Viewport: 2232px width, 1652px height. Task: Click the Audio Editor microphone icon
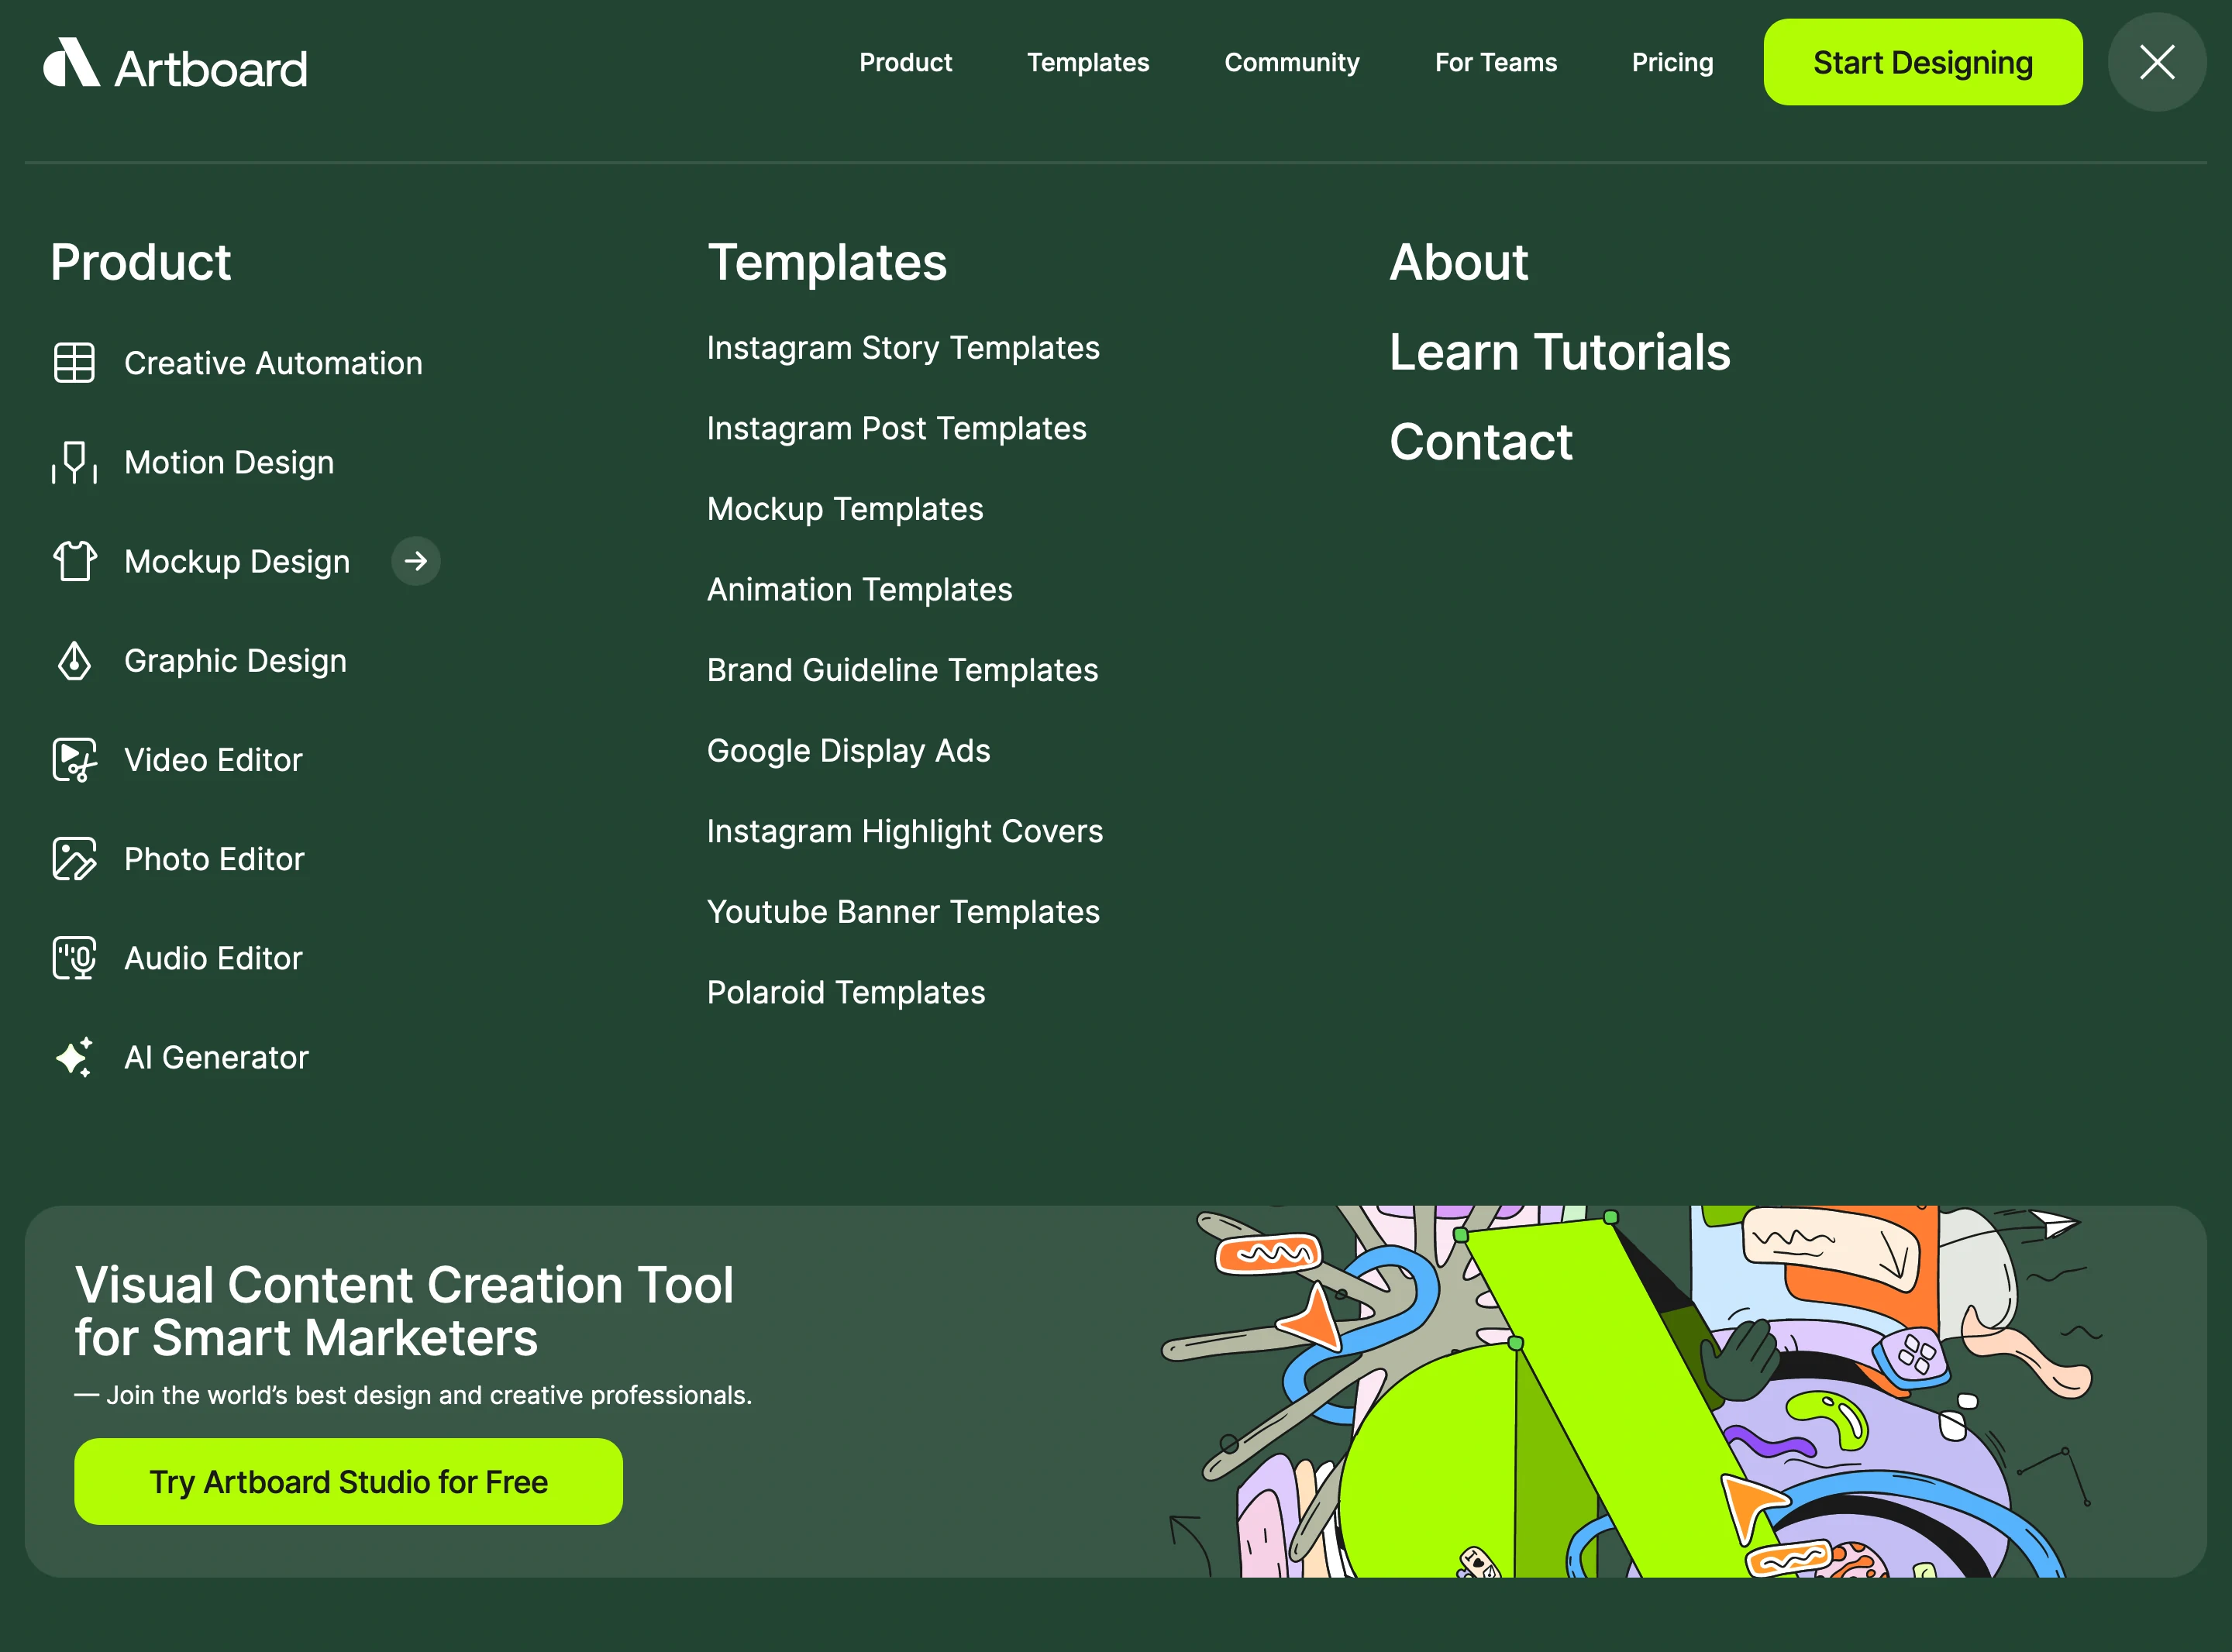(x=74, y=958)
